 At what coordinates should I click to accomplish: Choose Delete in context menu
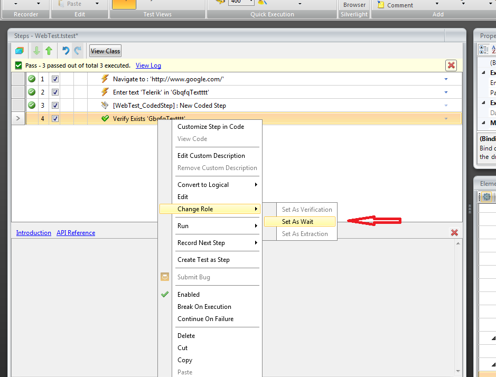pos(210,336)
